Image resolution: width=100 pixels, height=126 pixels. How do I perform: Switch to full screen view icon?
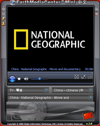click(x=76, y=77)
